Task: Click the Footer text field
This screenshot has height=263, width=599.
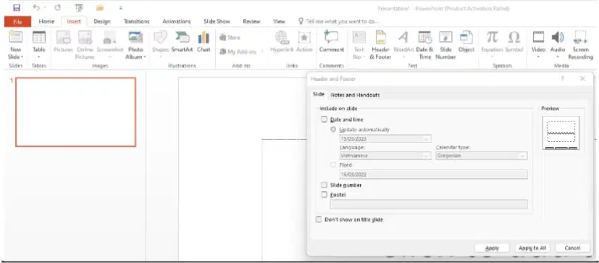Action: 429,204
